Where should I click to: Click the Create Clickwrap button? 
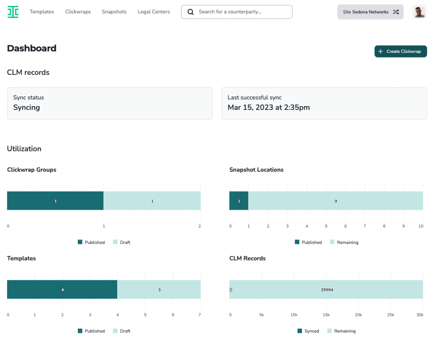[400, 52]
